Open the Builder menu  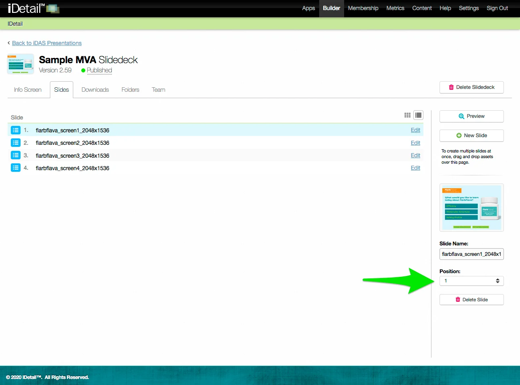click(332, 8)
